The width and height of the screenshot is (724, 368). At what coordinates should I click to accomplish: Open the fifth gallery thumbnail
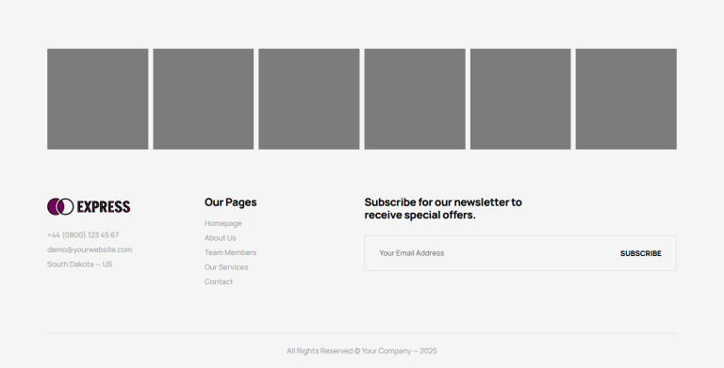pyautogui.click(x=520, y=99)
